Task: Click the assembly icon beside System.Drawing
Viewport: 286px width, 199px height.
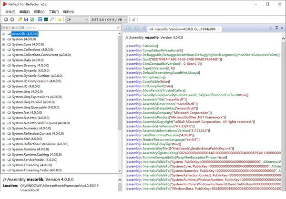Action: [9, 65]
